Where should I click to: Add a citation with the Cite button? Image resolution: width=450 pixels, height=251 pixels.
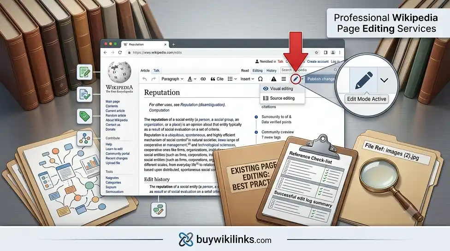(217, 79)
